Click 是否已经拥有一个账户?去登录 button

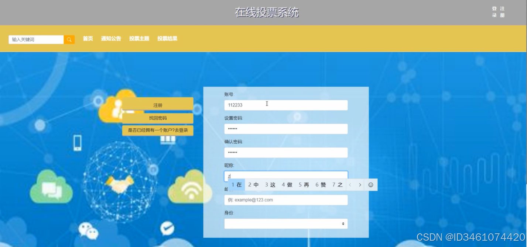[158, 130]
